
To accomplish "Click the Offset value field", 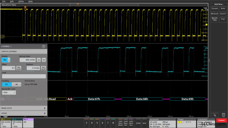I will [x=8, y=68].
